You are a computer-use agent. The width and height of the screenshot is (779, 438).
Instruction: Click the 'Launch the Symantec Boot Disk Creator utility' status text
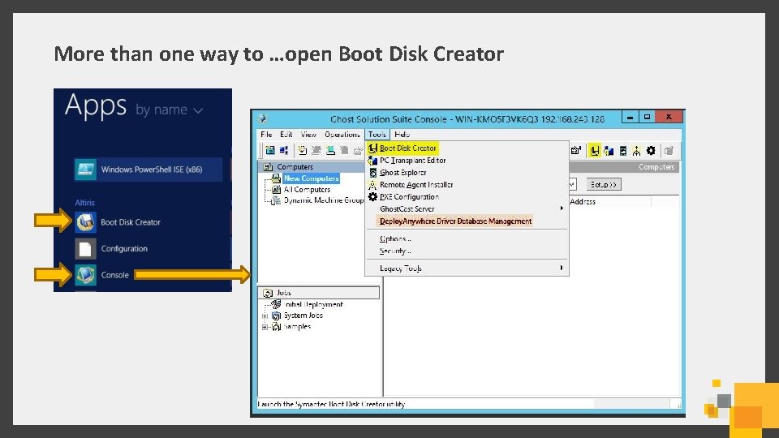pos(331,404)
